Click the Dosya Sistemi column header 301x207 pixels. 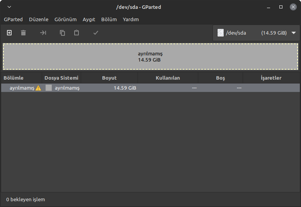pos(61,78)
